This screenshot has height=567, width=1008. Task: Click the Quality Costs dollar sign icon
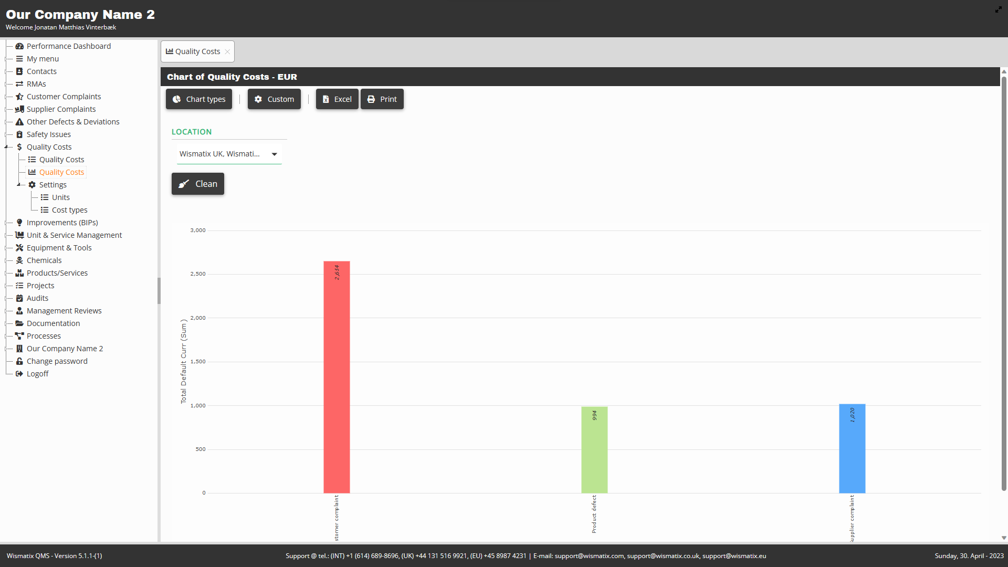[19, 146]
